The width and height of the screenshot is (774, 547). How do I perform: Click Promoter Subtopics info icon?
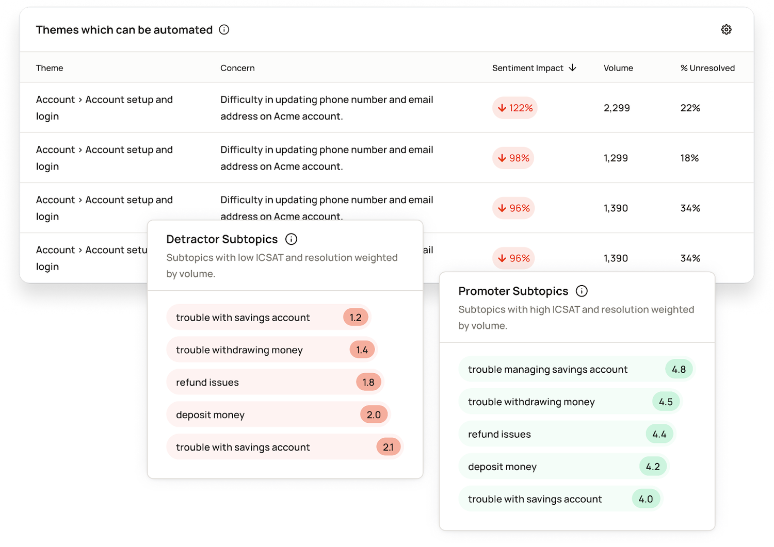pyautogui.click(x=582, y=291)
